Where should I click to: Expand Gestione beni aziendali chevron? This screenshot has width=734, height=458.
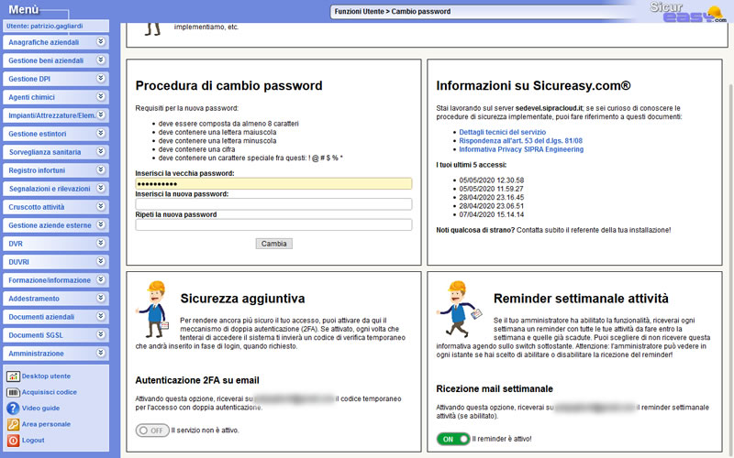pyautogui.click(x=101, y=60)
